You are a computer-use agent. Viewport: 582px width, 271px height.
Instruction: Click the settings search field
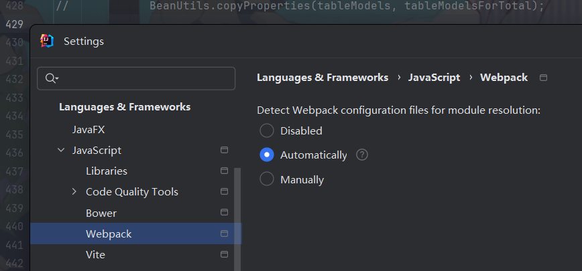tap(136, 78)
